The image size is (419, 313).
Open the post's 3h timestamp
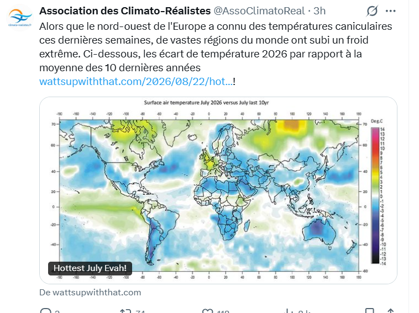coord(320,11)
